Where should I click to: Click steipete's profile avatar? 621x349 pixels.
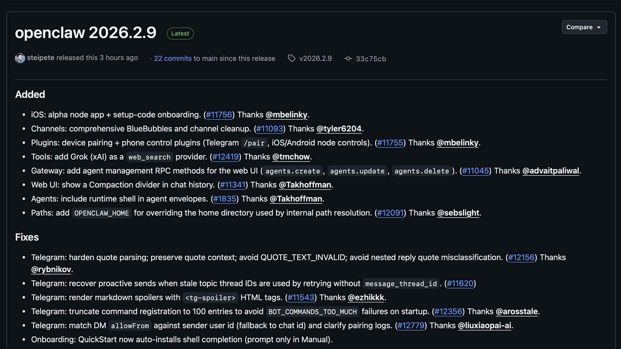[x=20, y=58]
